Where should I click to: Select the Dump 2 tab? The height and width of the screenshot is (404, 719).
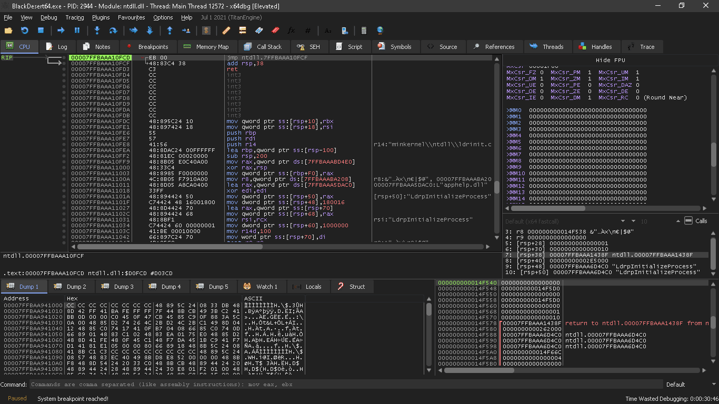click(71, 287)
